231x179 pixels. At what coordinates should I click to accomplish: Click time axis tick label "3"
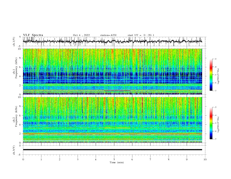[x=78, y=159]
